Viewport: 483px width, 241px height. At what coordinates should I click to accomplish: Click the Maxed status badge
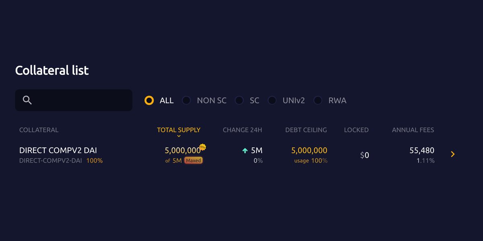[x=194, y=161]
